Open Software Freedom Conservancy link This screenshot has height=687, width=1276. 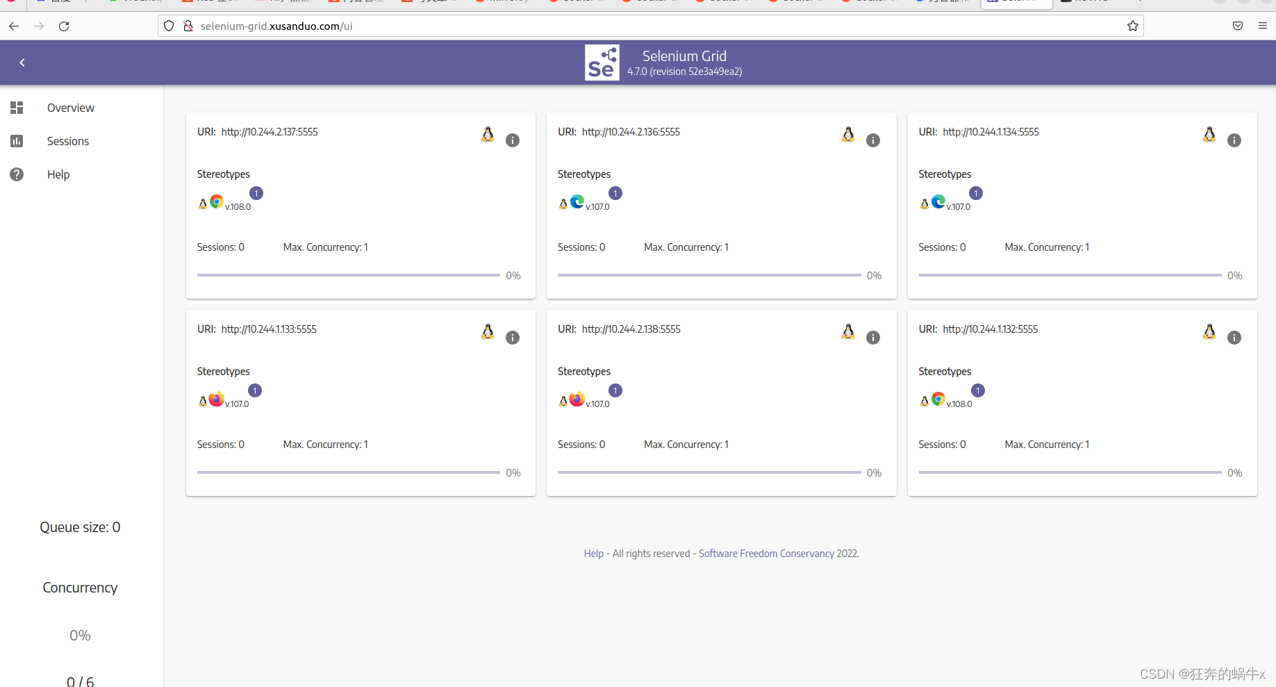pos(766,554)
